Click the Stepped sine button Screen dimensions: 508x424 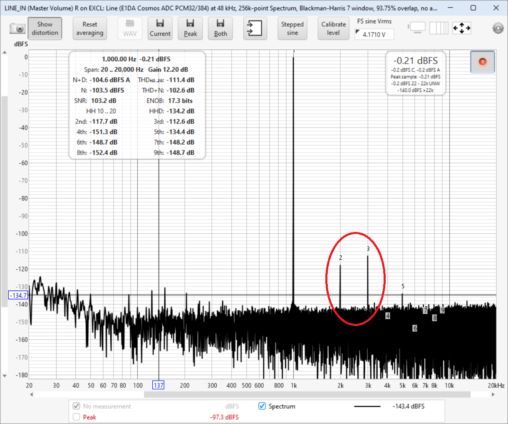pos(292,28)
